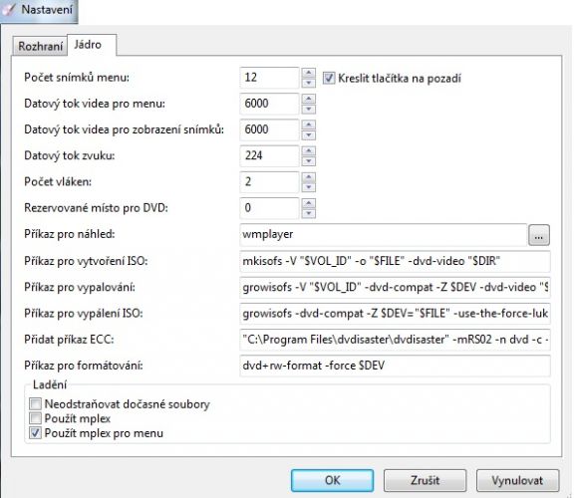574x498 pixels.
Task: Enable Neodstraňovat dočasné soubory option
Action: coord(35,404)
